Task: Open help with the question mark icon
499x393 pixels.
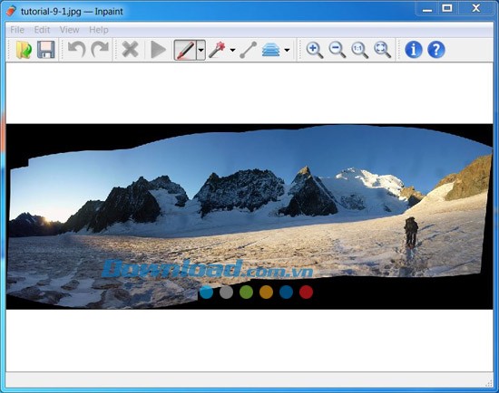Action: pyautogui.click(x=436, y=50)
